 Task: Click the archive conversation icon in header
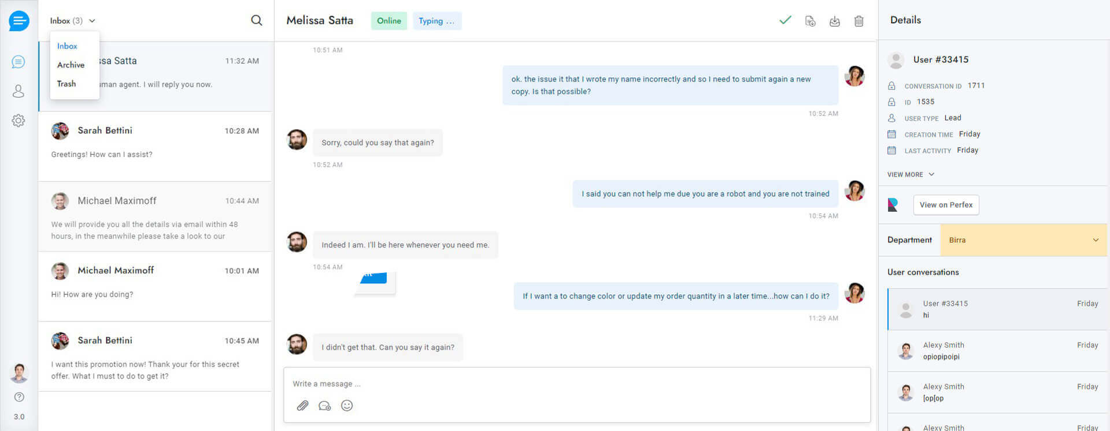[834, 21]
